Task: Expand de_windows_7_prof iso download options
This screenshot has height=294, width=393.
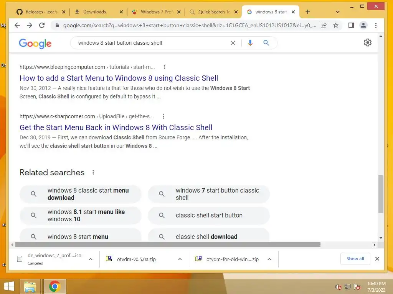Action: (x=91, y=259)
